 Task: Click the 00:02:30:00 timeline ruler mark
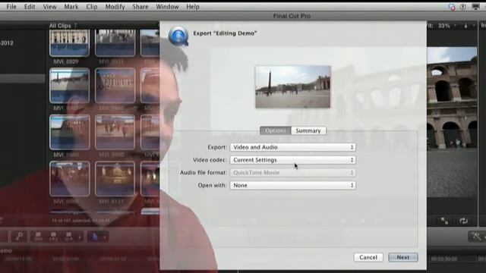click(443, 259)
